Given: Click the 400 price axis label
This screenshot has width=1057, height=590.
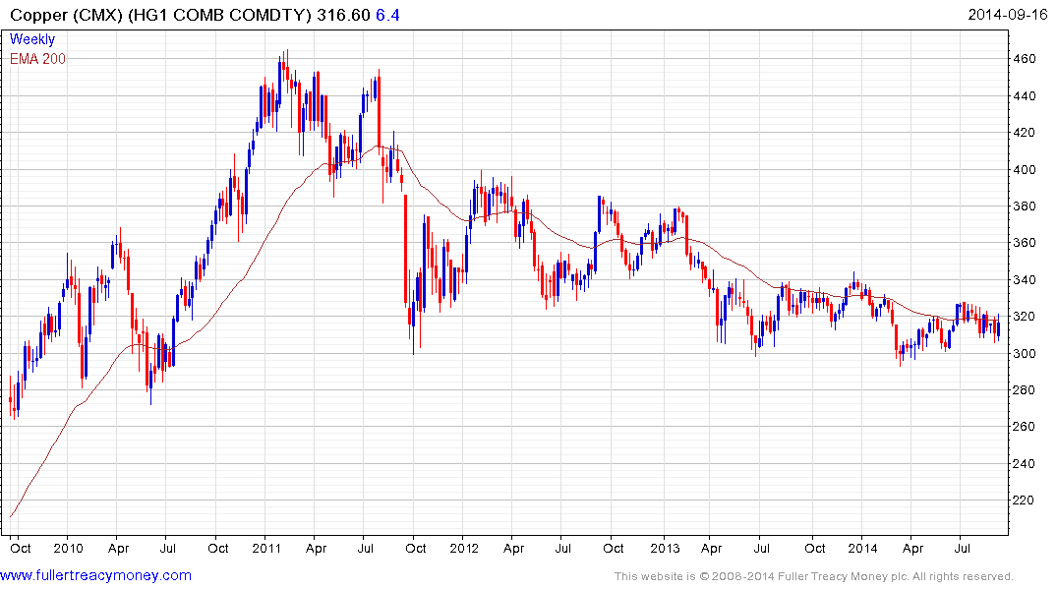Looking at the screenshot, I should pyautogui.click(x=1024, y=169).
